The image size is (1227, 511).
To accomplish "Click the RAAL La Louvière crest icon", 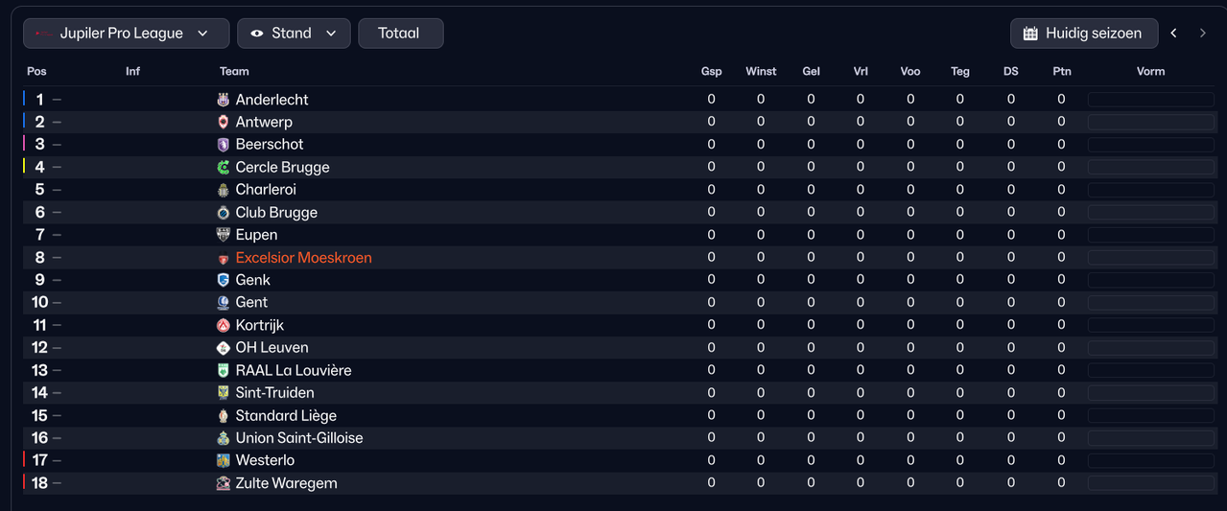I will point(224,370).
